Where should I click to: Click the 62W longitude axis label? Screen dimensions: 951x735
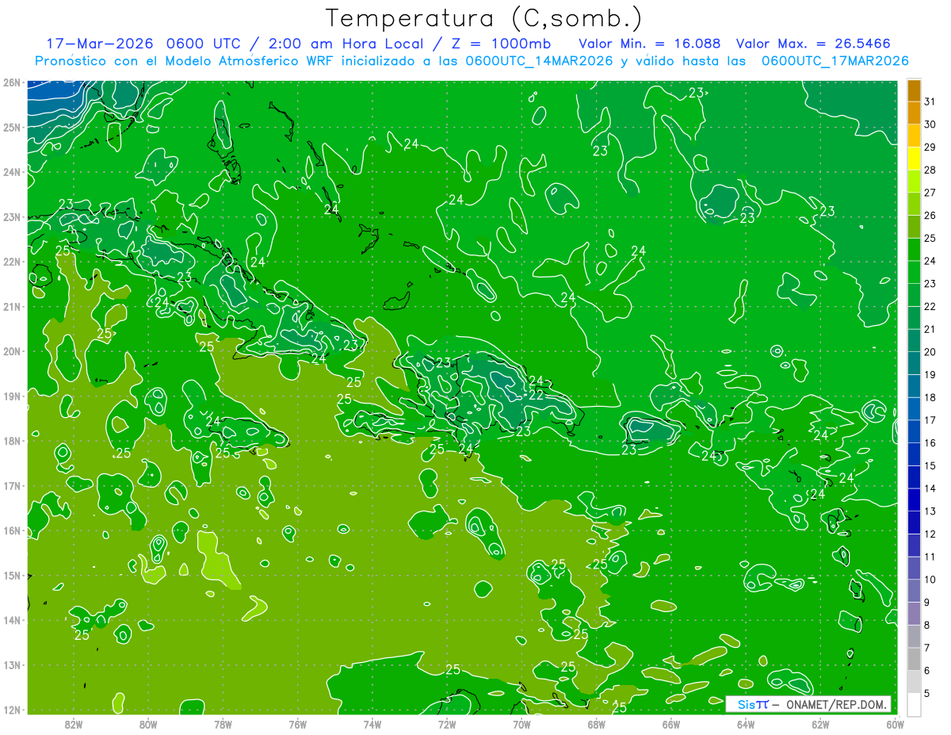coord(820,724)
